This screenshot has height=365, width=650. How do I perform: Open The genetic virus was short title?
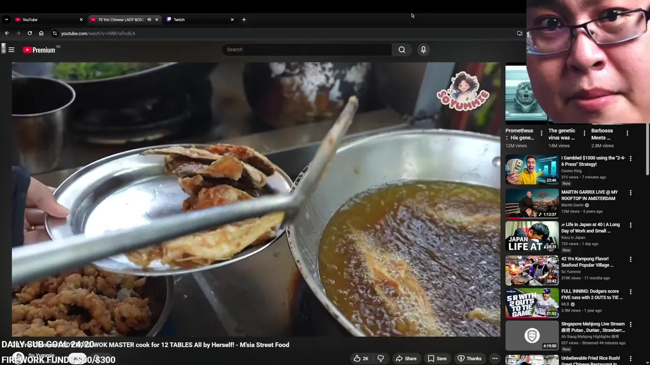coord(562,134)
